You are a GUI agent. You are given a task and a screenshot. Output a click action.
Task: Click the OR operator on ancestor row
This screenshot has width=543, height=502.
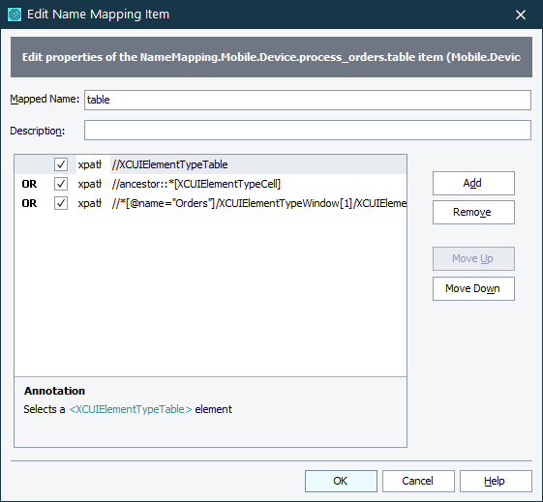pos(29,184)
